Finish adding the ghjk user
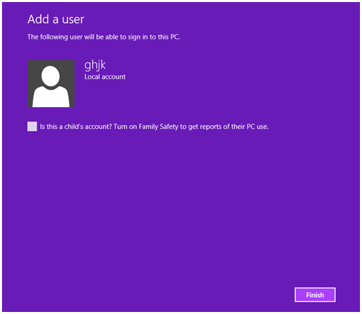Screen dimensions: 362x314 tap(315, 295)
